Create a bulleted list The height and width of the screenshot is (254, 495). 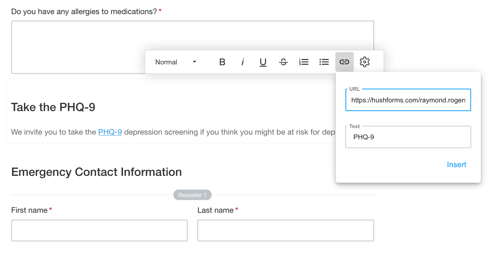click(324, 62)
